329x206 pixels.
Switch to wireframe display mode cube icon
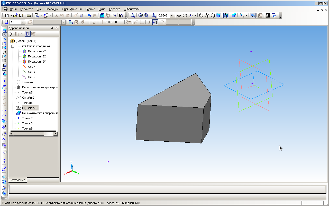coord(201,15)
